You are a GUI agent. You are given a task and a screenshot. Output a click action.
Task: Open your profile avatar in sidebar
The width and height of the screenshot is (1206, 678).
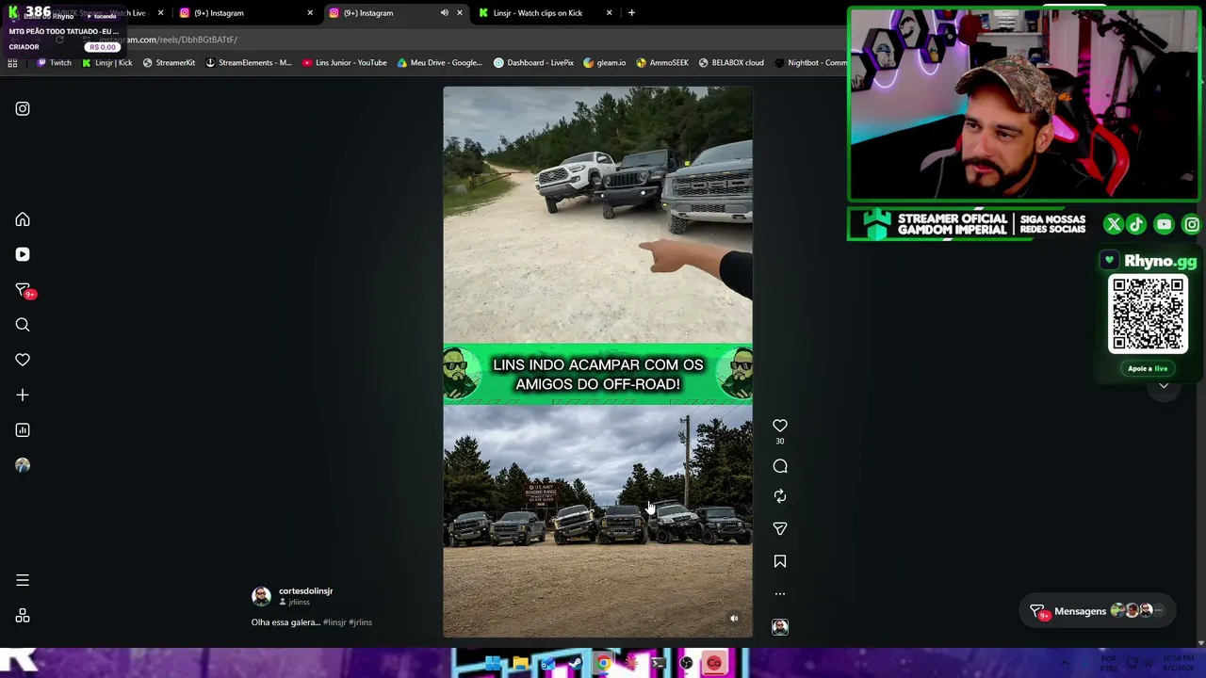tap(23, 465)
